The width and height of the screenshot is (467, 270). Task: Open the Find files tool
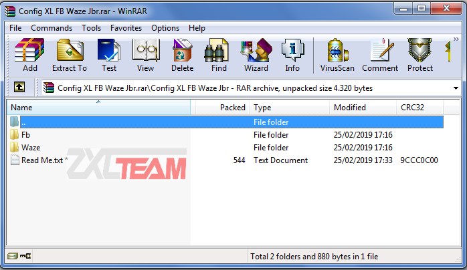tap(219, 55)
